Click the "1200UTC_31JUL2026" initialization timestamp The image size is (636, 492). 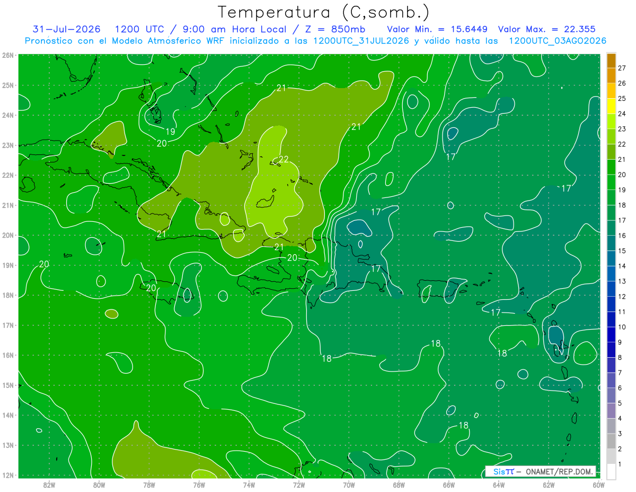tap(361, 40)
